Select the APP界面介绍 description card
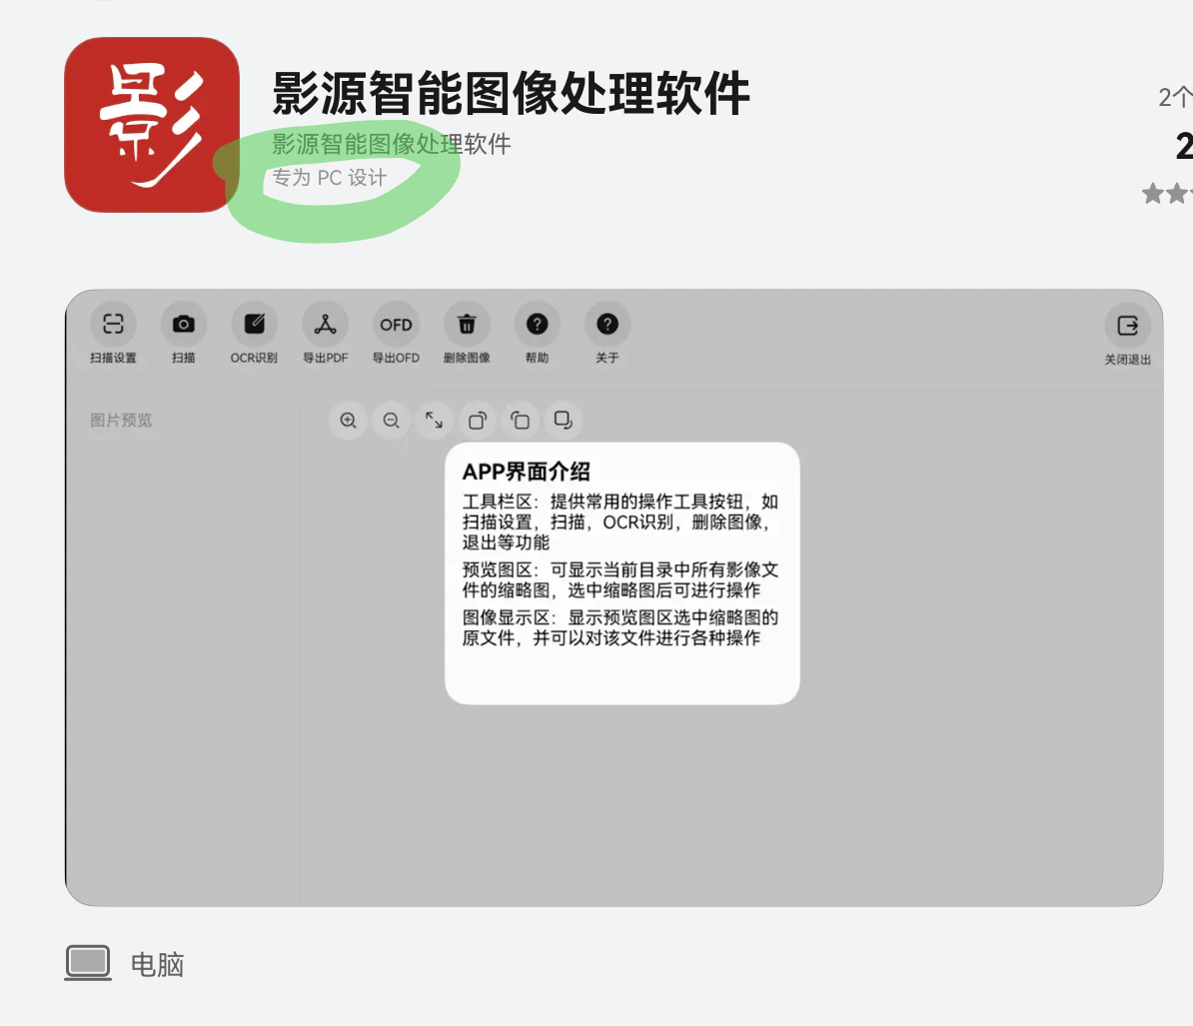1193x1026 pixels. (621, 571)
